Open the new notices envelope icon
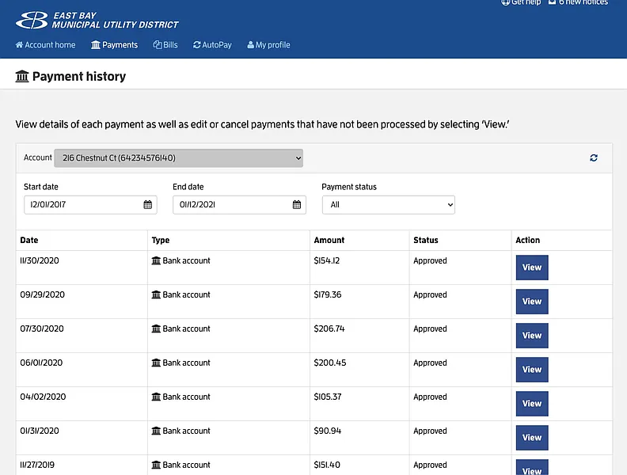627x475 pixels. [552, 3]
